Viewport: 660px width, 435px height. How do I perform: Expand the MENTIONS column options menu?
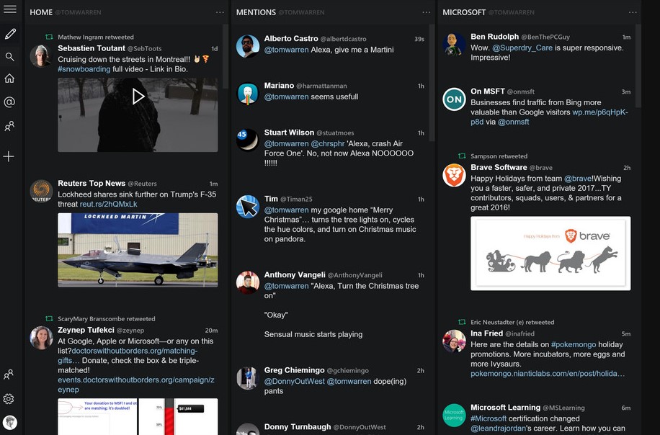(x=426, y=12)
